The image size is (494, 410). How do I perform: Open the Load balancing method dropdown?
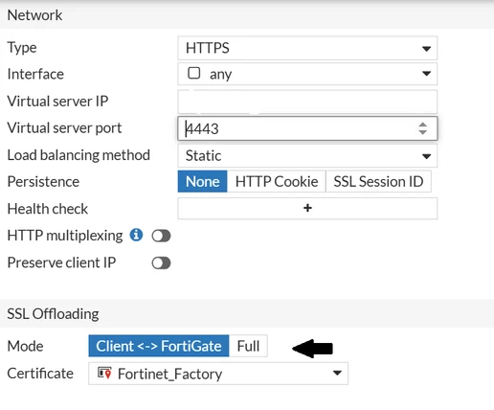click(307, 156)
